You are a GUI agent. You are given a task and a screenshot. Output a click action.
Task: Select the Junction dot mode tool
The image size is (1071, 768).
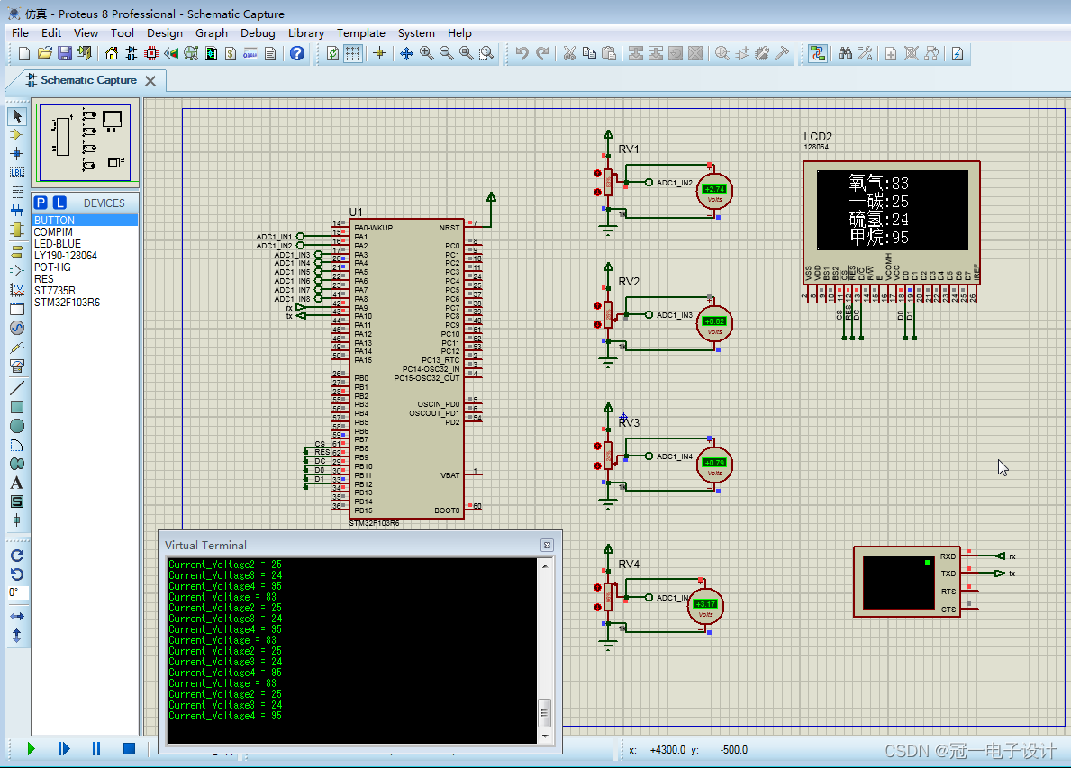tap(16, 153)
